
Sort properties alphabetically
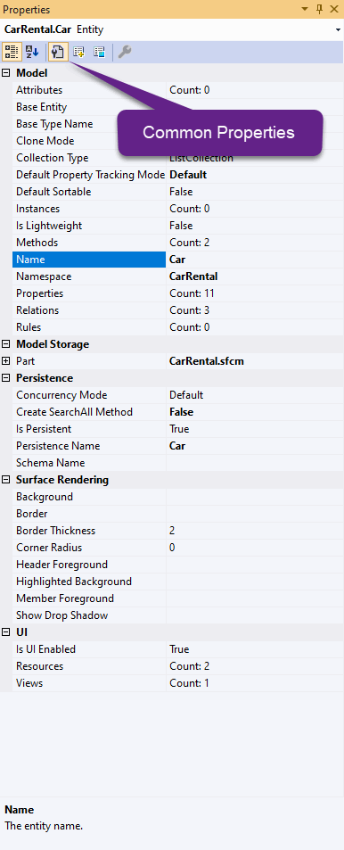pyautogui.click(x=32, y=52)
